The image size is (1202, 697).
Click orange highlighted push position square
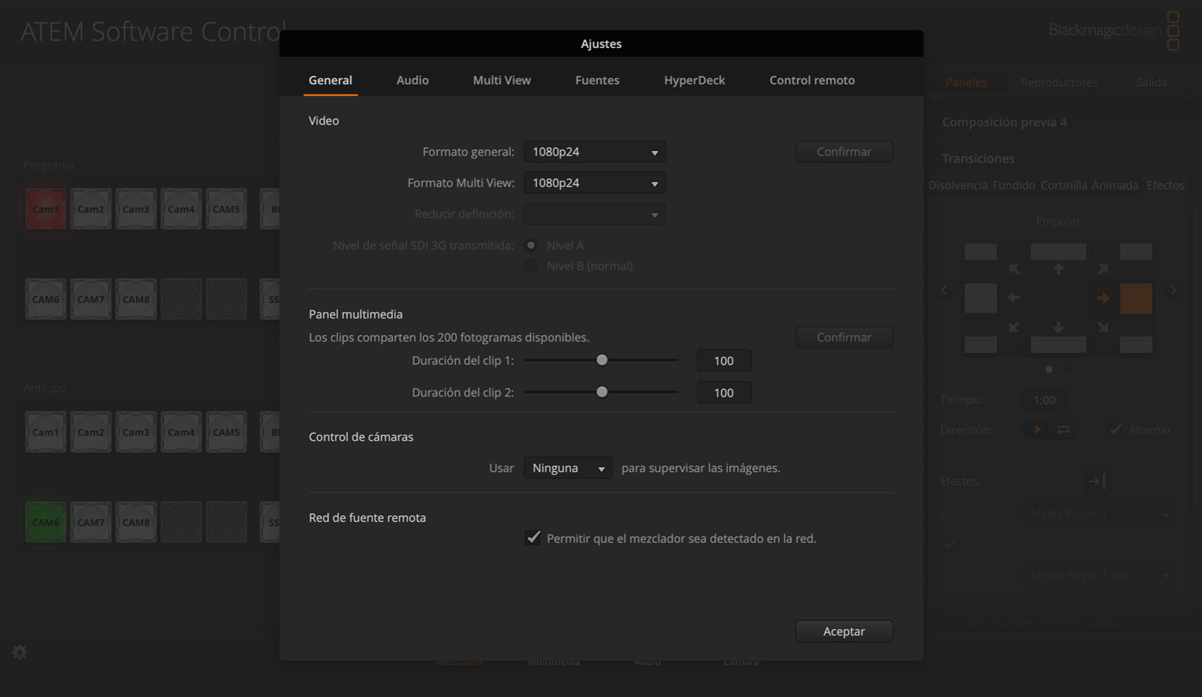click(x=1136, y=298)
